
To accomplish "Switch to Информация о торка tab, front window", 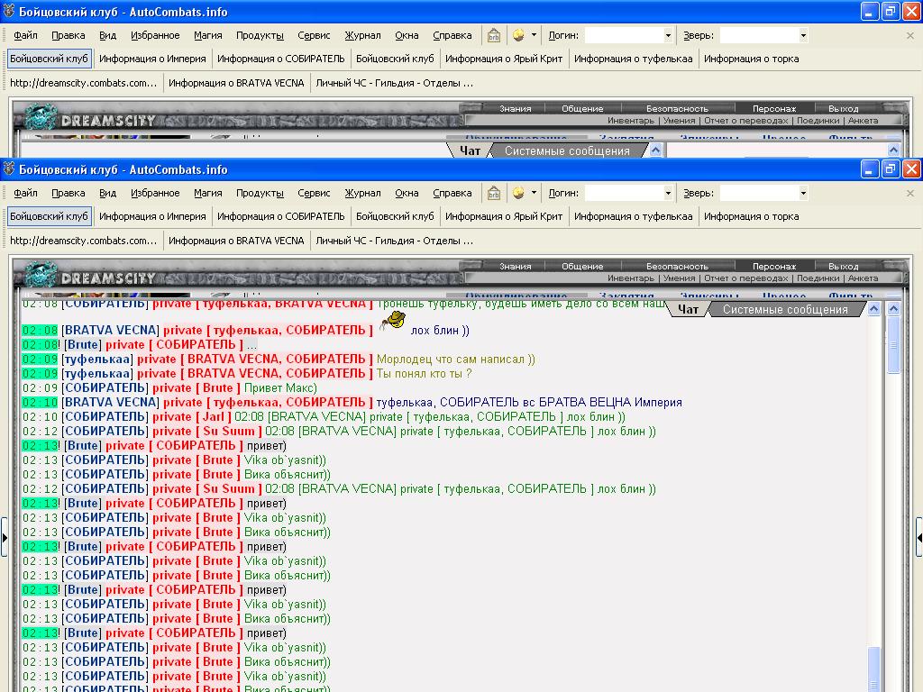I will click(x=751, y=216).
